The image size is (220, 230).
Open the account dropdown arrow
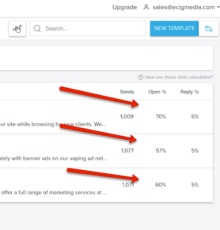(218, 7)
